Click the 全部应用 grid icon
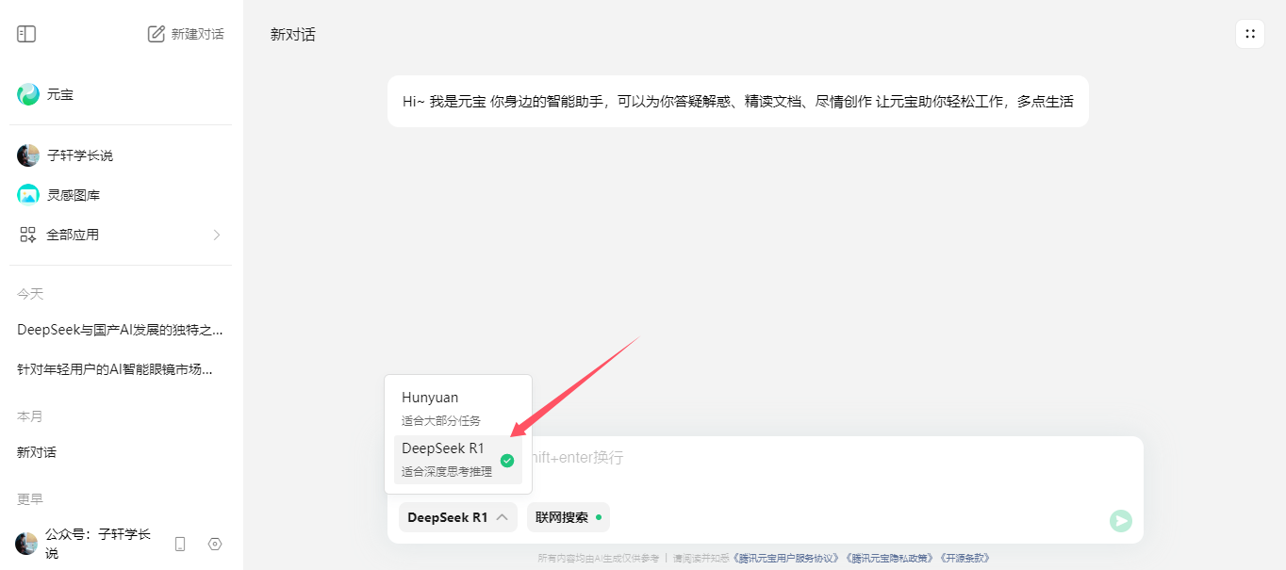 (28, 235)
